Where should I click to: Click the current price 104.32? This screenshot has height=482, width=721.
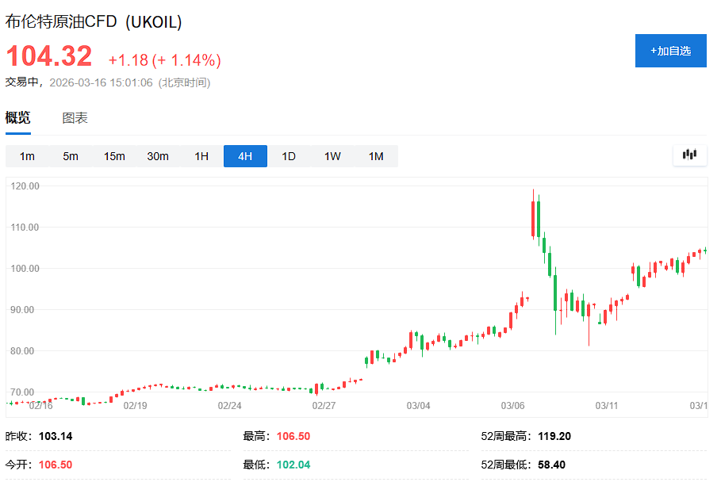coord(49,56)
